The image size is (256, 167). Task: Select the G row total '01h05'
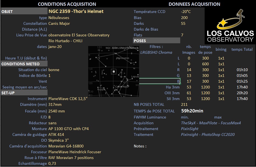pyautogui.click(x=242, y=76)
